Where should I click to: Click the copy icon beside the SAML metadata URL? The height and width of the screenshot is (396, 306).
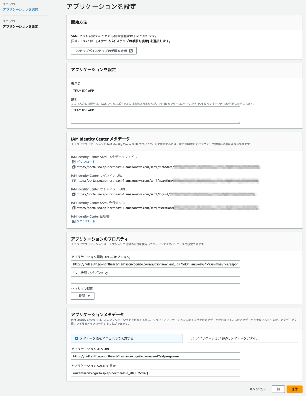click(73, 167)
